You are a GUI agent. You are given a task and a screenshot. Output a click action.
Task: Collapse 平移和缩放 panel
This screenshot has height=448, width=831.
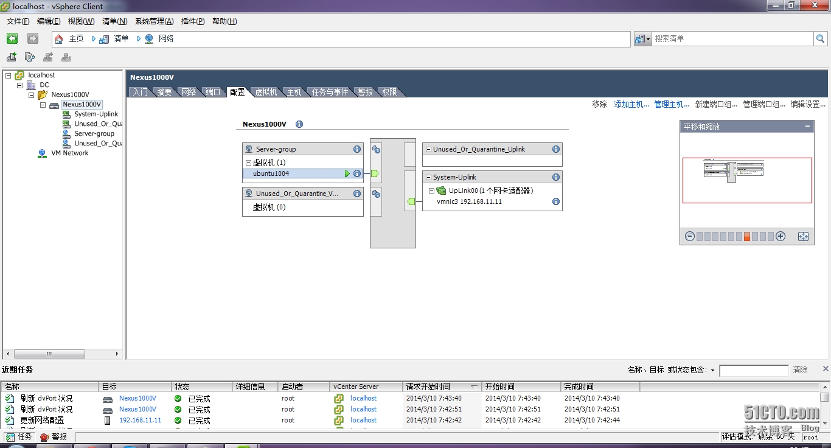[x=807, y=126]
